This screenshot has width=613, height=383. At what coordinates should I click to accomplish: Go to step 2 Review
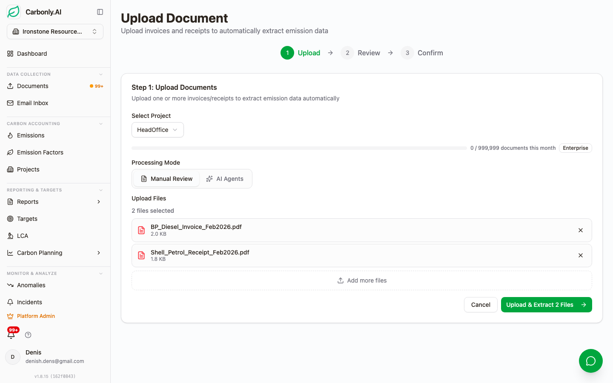(x=360, y=53)
